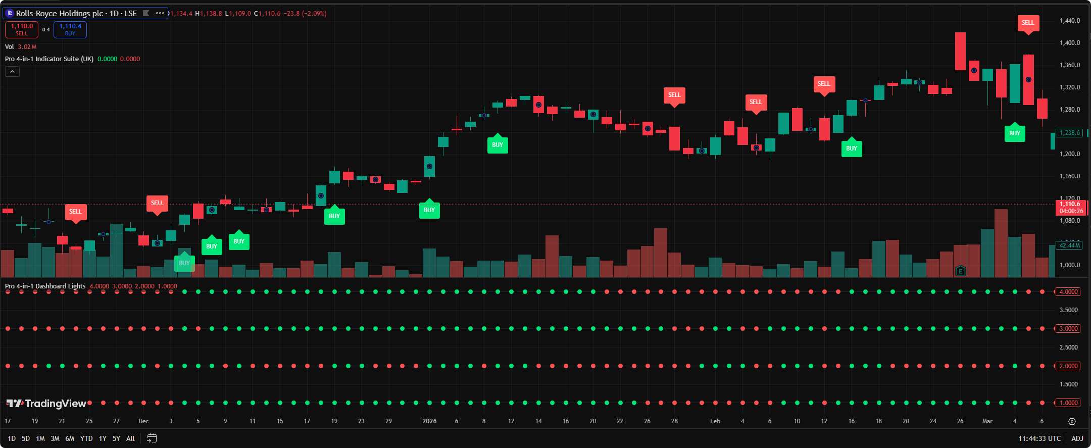Screen dimensions: 1091x448
Task: Click the SELL signal at February 12
Action: (x=824, y=85)
